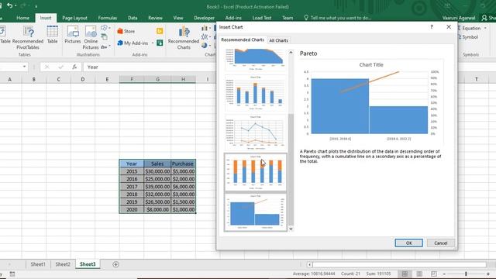Image resolution: width=496 pixels, height=279 pixels.
Task: Add a new sheet with plus icon
Action: [115, 264]
